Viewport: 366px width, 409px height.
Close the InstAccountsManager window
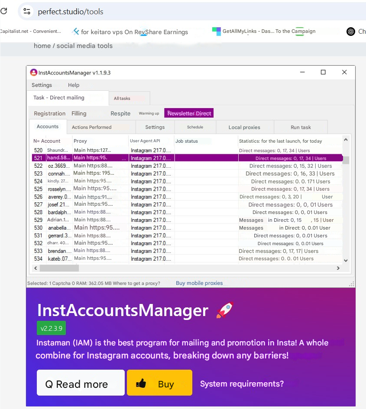(x=344, y=72)
